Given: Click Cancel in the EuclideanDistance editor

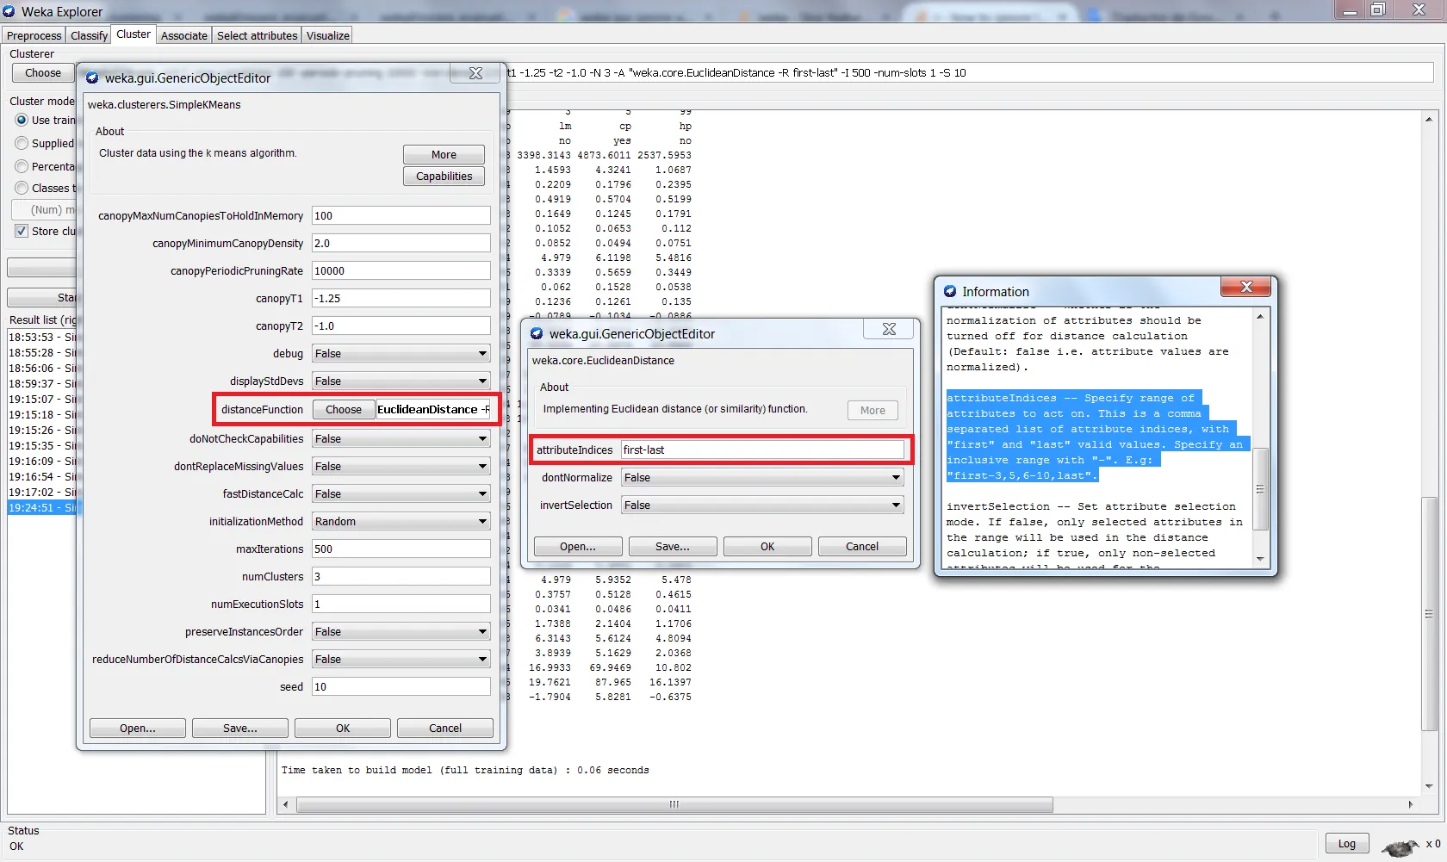Looking at the screenshot, I should click(x=862, y=546).
